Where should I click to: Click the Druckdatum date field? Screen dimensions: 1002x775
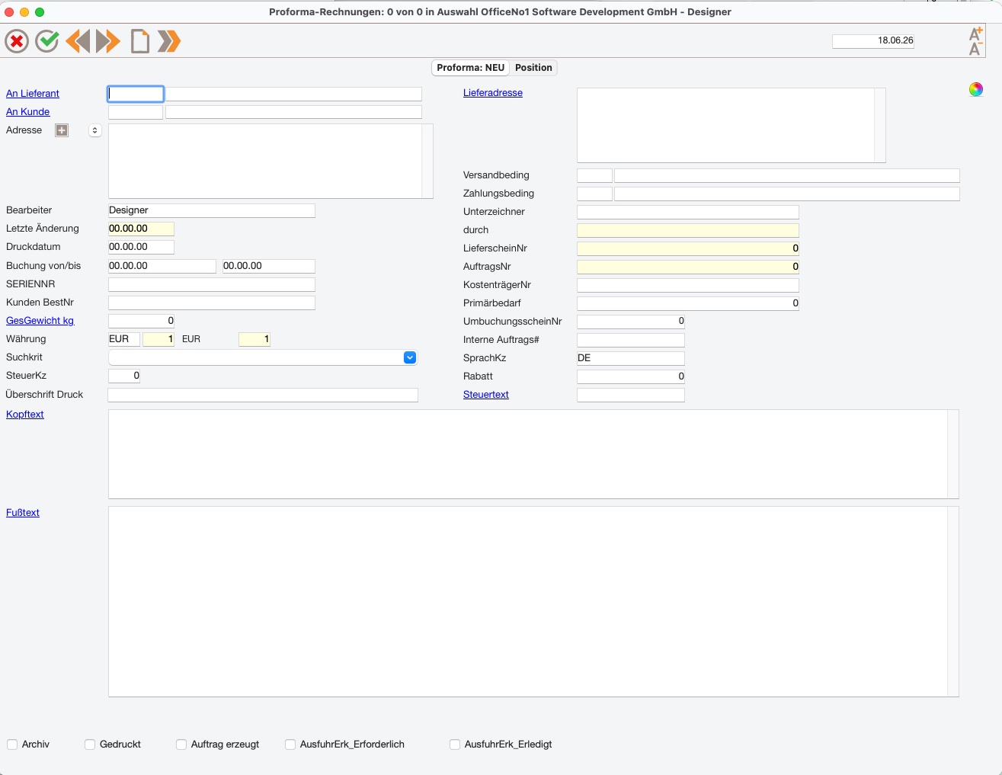point(141,247)
